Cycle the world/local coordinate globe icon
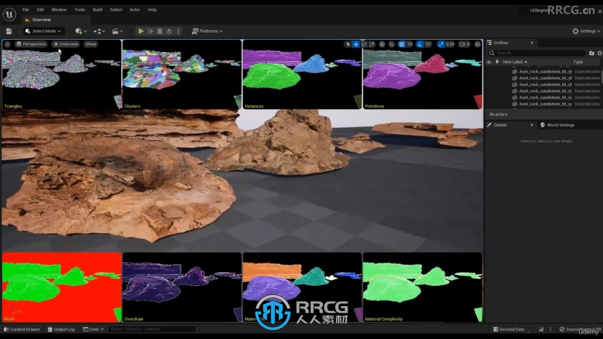Viewport: 603px width, 339px height. [382, 44]
